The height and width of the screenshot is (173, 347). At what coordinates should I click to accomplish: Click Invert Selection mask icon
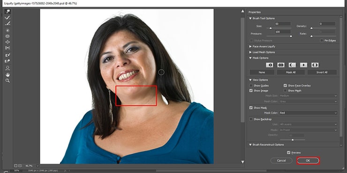point(315,65)
